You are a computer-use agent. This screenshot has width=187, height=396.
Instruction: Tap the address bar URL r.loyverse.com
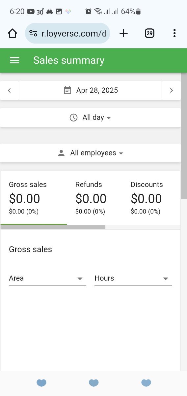[x=74, y=33]
